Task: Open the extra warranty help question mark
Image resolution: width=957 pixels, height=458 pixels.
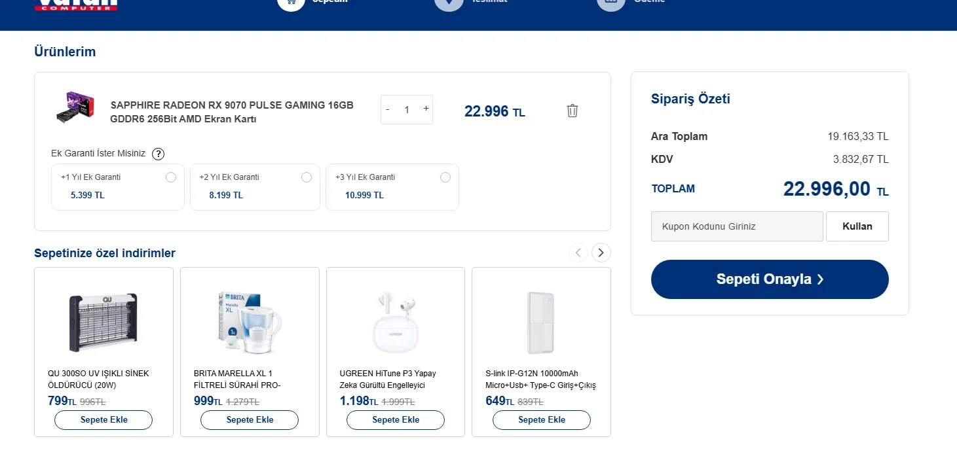Action: pos(158,154)
